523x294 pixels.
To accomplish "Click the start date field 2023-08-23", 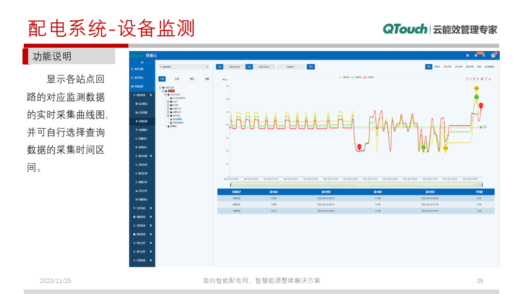I will click(x=234, y=67).
